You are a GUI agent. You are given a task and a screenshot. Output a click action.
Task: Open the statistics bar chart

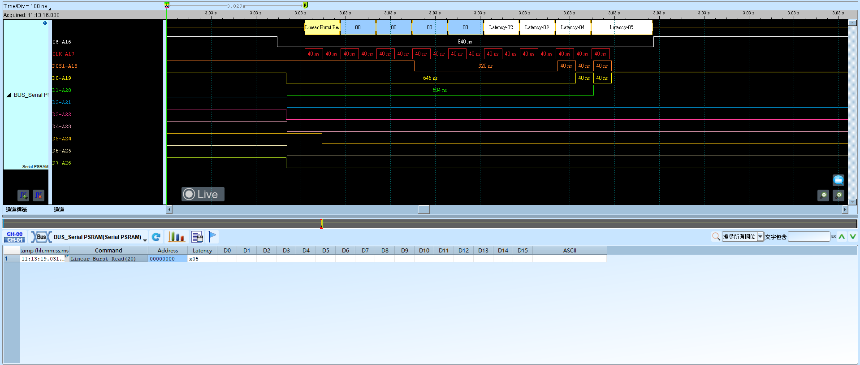coord(177,237)
